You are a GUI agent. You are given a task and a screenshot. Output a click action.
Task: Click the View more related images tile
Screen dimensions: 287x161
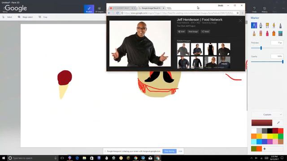(x=224, y=63)
